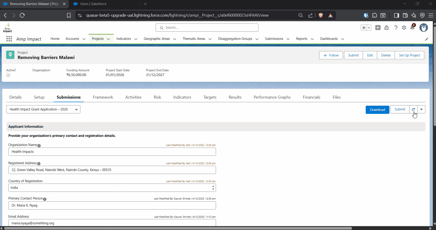
Task: Click the Primary Contact Person input field
Action: coord(112,206)
